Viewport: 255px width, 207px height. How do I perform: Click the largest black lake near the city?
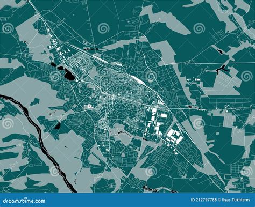(69, 75)
